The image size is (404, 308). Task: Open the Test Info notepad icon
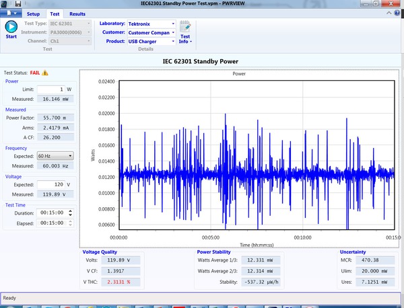184,26
